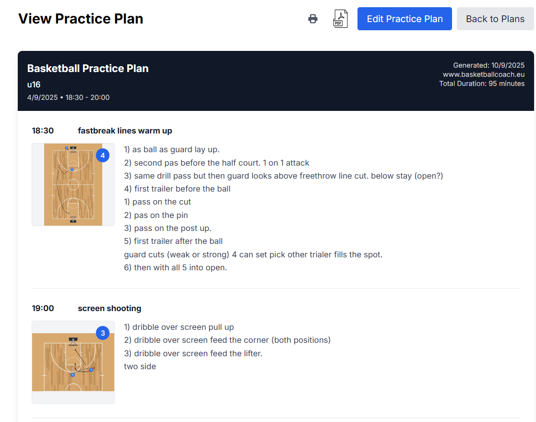
Task: Click the printer icon
Action: [x=313, y=19]
